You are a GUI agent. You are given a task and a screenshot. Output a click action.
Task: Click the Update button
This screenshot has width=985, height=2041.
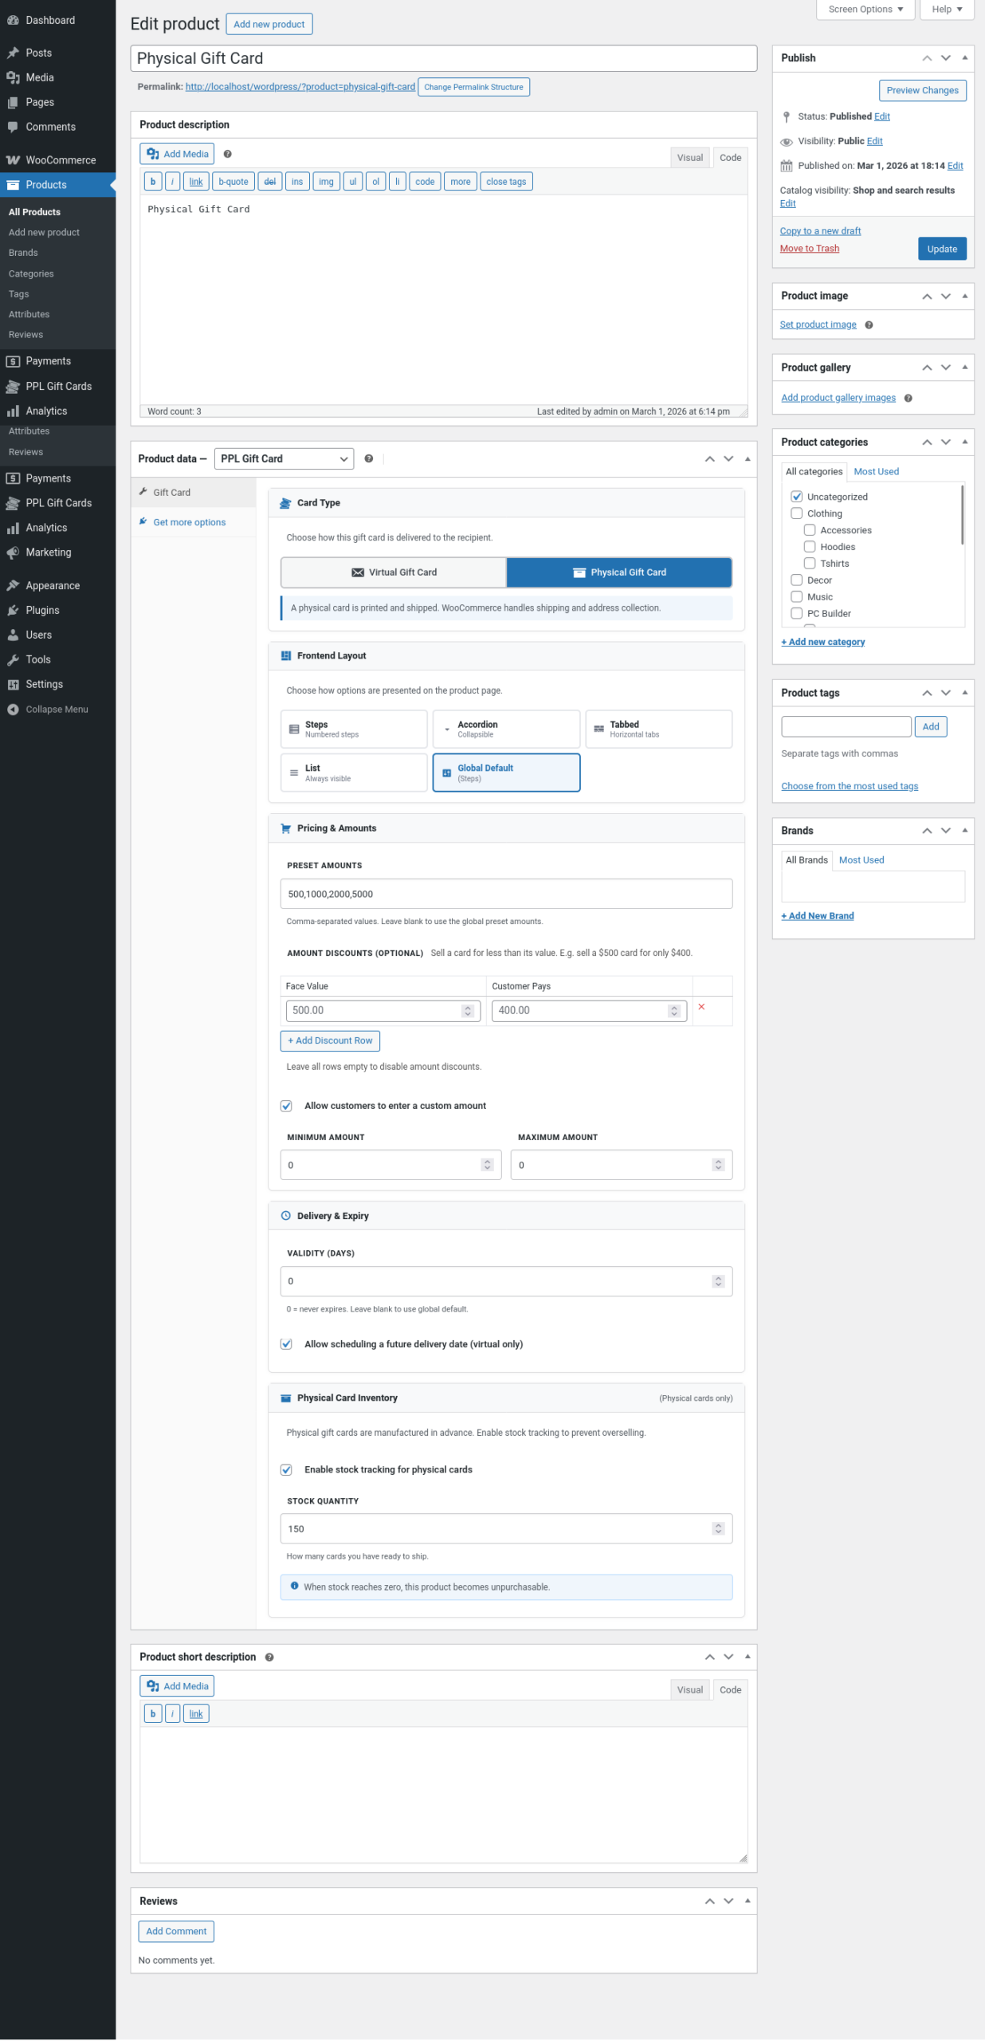coord(941,250)
